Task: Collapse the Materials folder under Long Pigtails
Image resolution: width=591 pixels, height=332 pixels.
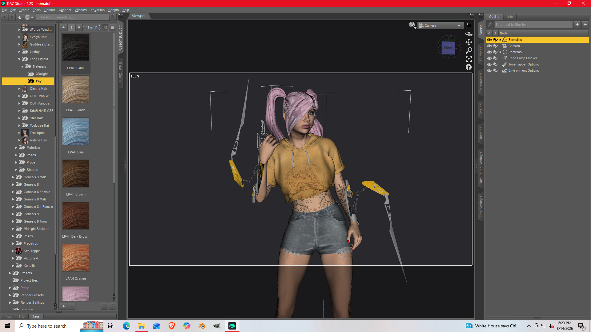Action: click(x=22, y=66)
